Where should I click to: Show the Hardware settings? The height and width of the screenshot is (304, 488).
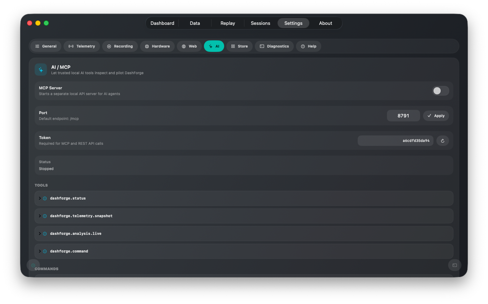click(x=157, y=46)
